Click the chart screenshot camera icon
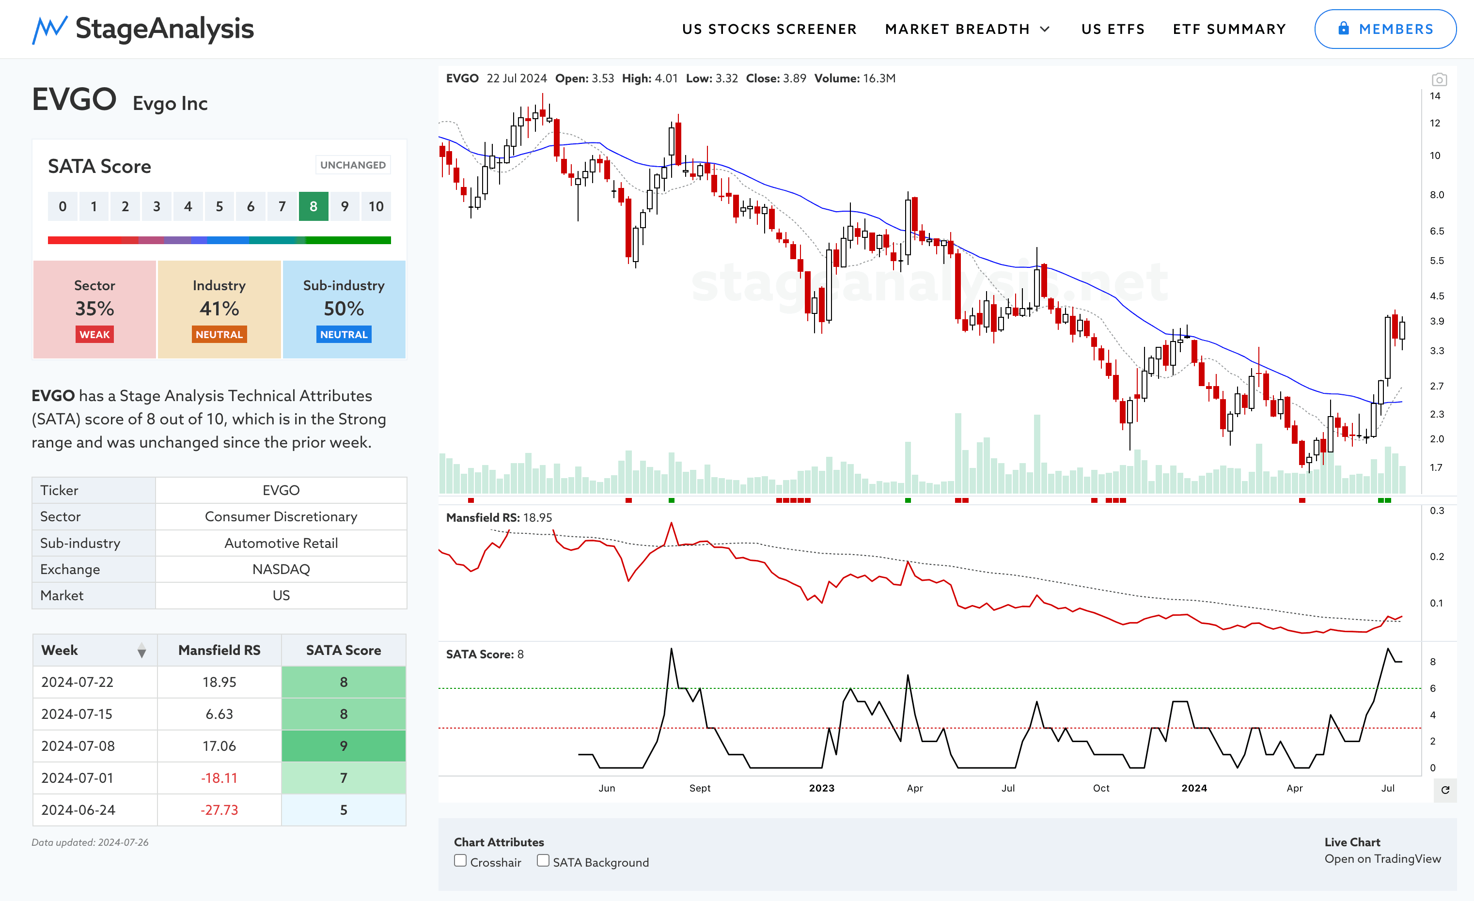The height and width of the screenshot is (901, 1474). [1439, 79]
